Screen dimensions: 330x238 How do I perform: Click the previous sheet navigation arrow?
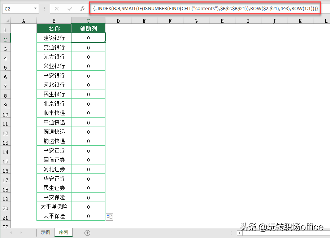[11, 233]
